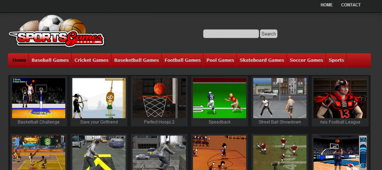Viewport: 382px width, 170px height.
Task: Open skateboarder above parked cars thumbnail
Action: (x=159, y=153)
